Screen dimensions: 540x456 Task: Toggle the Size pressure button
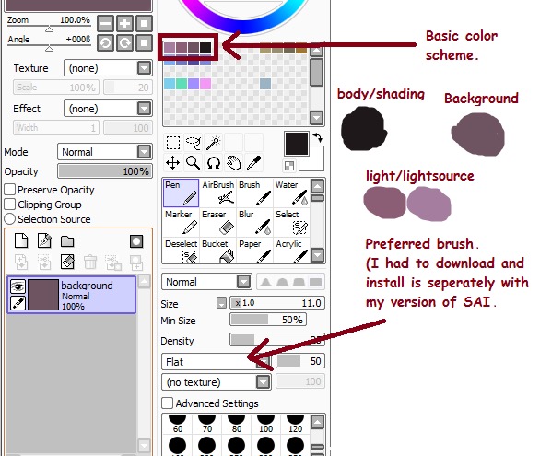pos(221,303)
